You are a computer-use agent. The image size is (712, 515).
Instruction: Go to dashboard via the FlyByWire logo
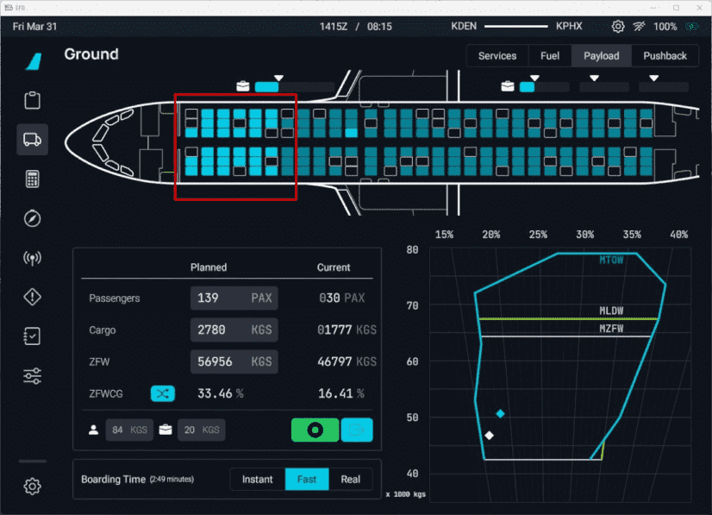[32, 61]
